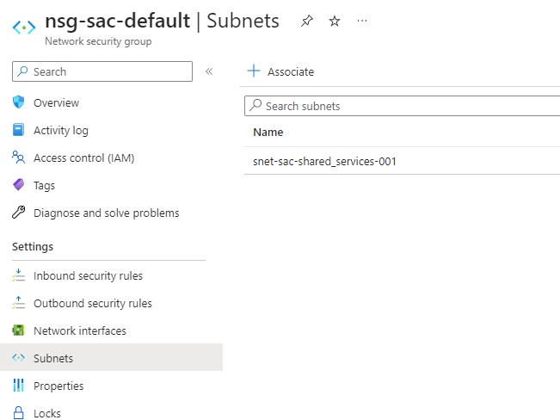The width and height of the screenshot is (560, 420).
Task: Click the purple Tags icon
Action: 18,185
